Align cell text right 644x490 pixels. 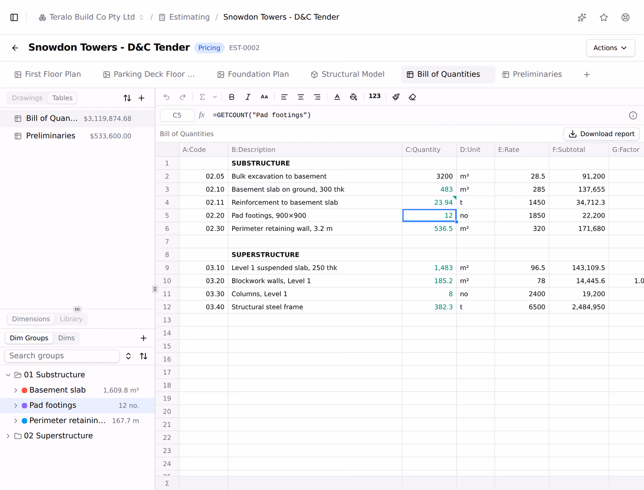click(317, 97)
